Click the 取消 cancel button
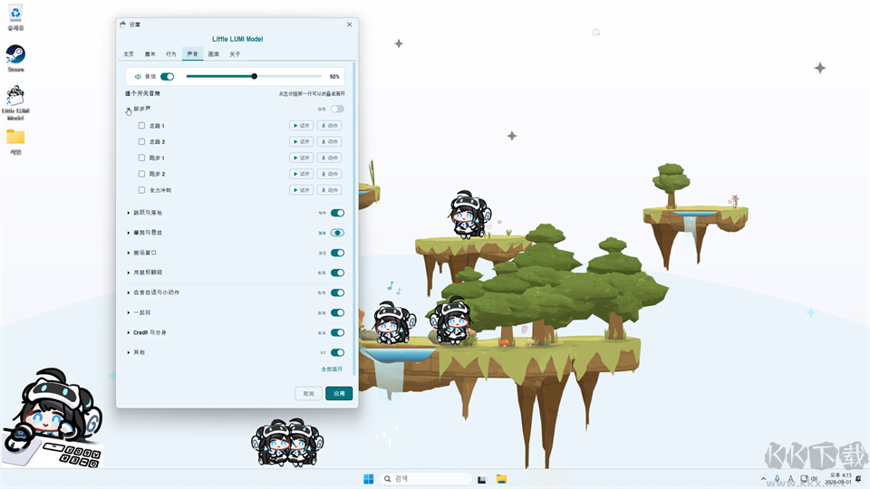The width and height of the screenshot is (870, 489). pyautogui.click(x=308, y=394)
